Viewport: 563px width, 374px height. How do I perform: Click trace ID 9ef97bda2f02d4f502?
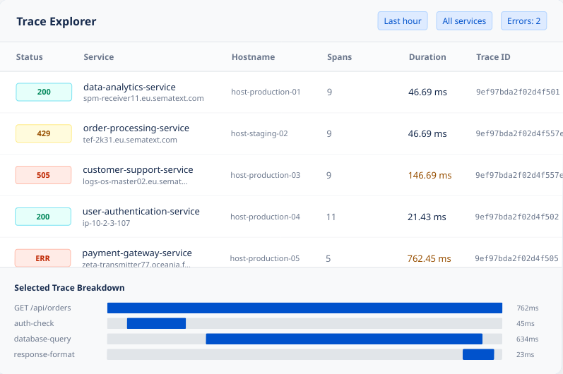516,217
